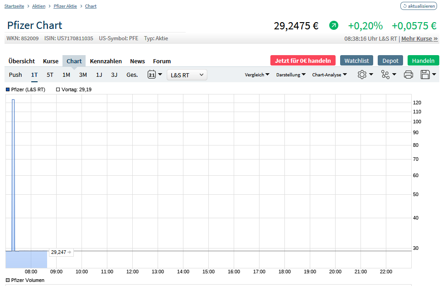Open the Forum tab

[x=162, y=61]
